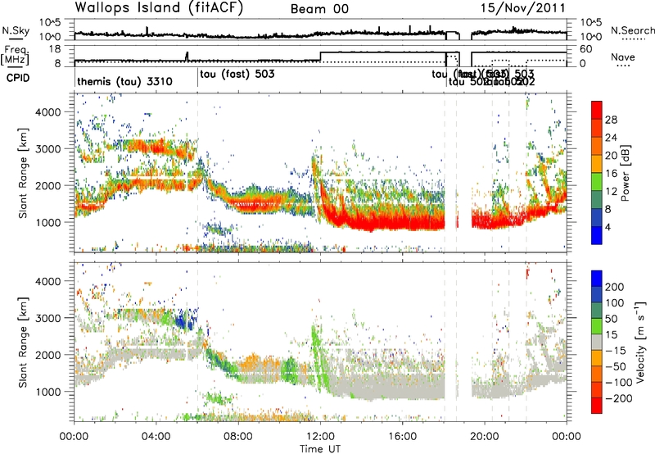
Task: Click the 'Slant Range [km]' label of velocity panel
Action: click(x=23, y=342)
